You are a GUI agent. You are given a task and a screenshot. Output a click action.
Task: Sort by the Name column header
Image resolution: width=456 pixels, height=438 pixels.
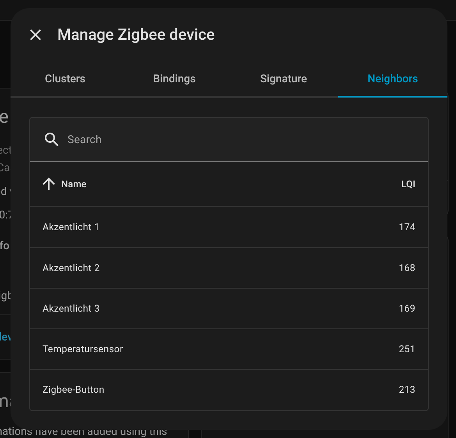pos(74,184)
